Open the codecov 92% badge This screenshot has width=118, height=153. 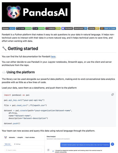coord(53,28)
